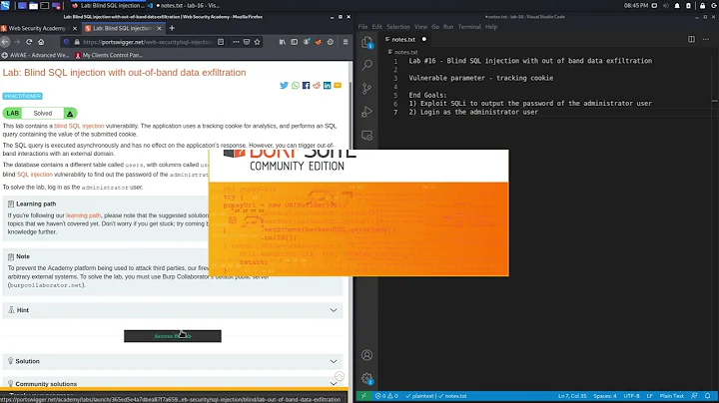The height and width of the screenshot is (403, 719).
Task: Expand the Hint section
Action: (x=173, y=310)
